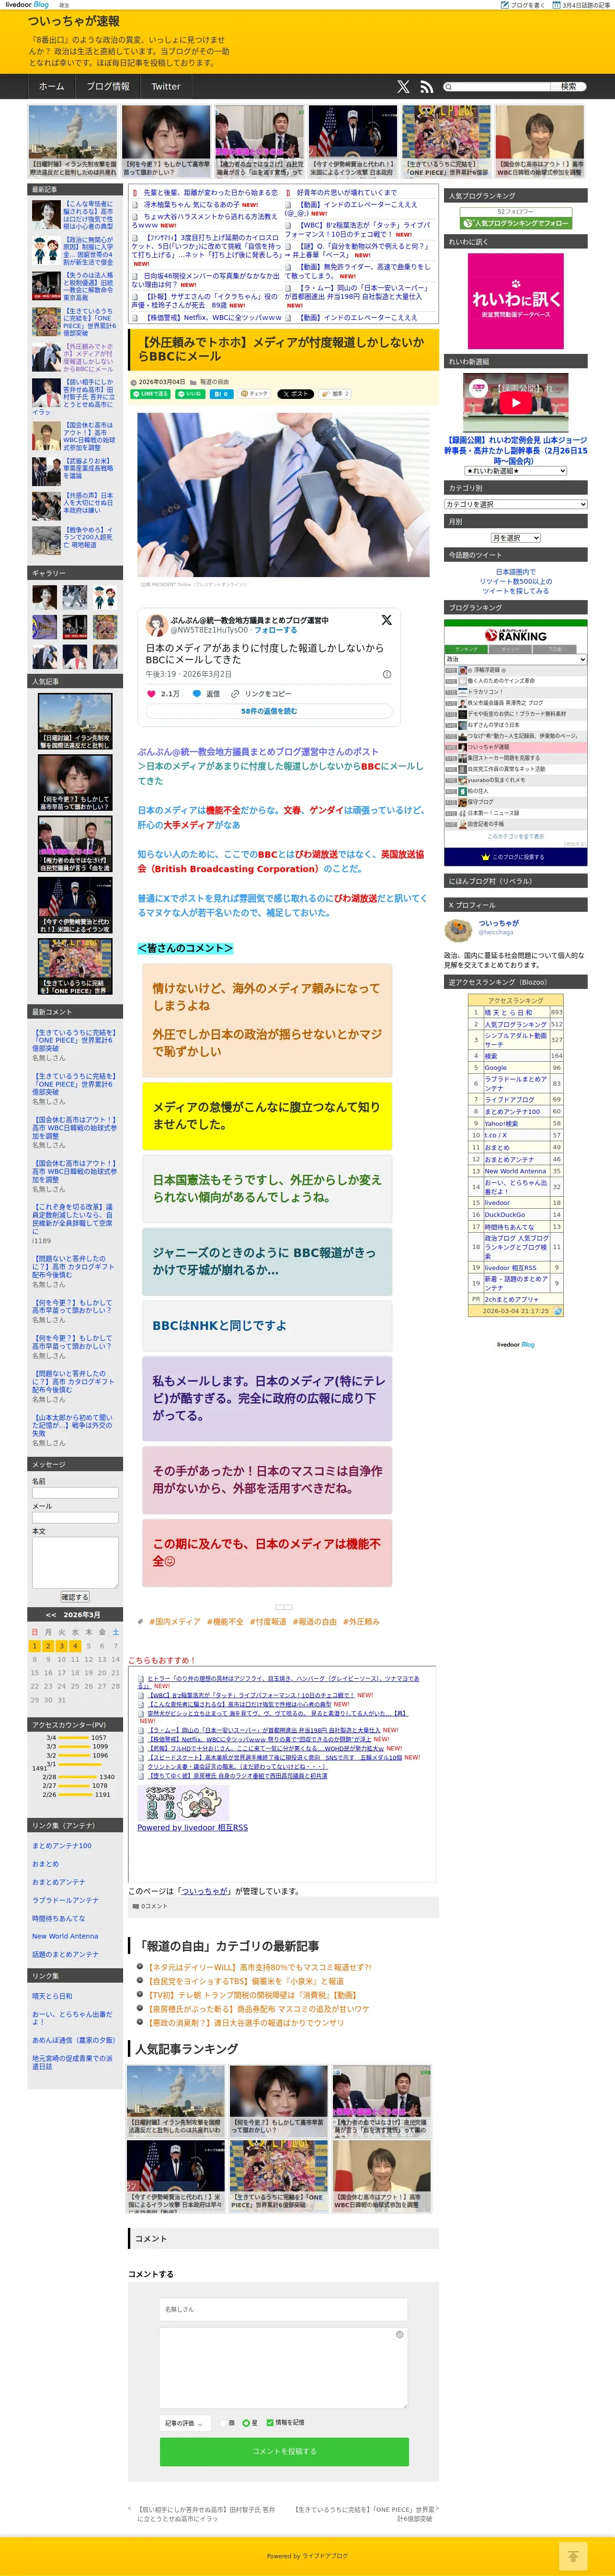
Task: Click the small '0コメント' comment icon
Action: tap(135, 1906)
